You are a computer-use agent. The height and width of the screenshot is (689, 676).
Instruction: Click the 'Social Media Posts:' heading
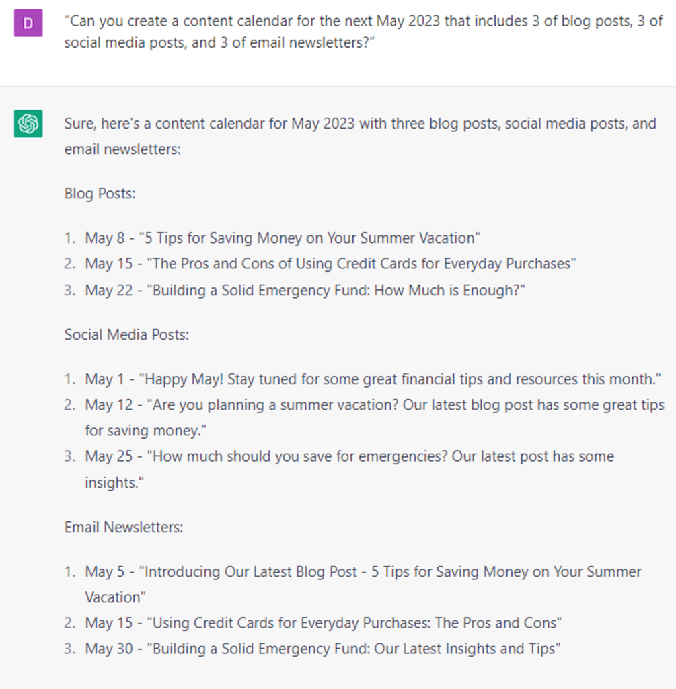click(x=126, y=334)
